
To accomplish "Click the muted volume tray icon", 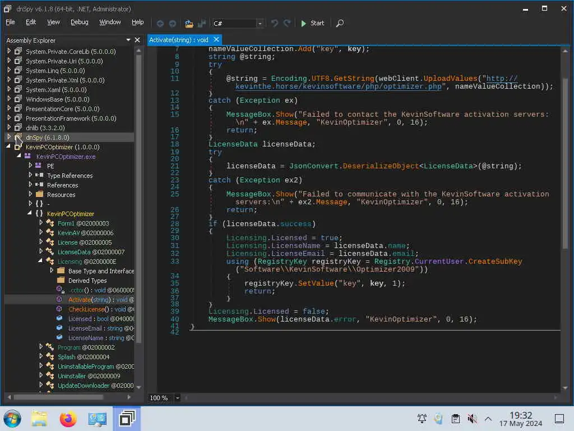I will 472,419.
